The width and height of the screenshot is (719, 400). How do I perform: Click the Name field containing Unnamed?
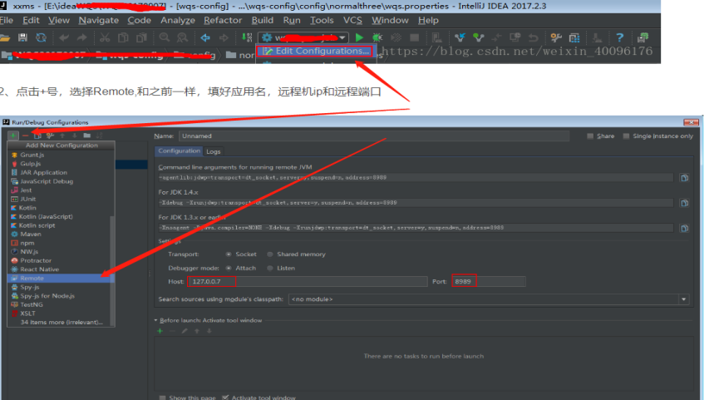click(374, 136)
